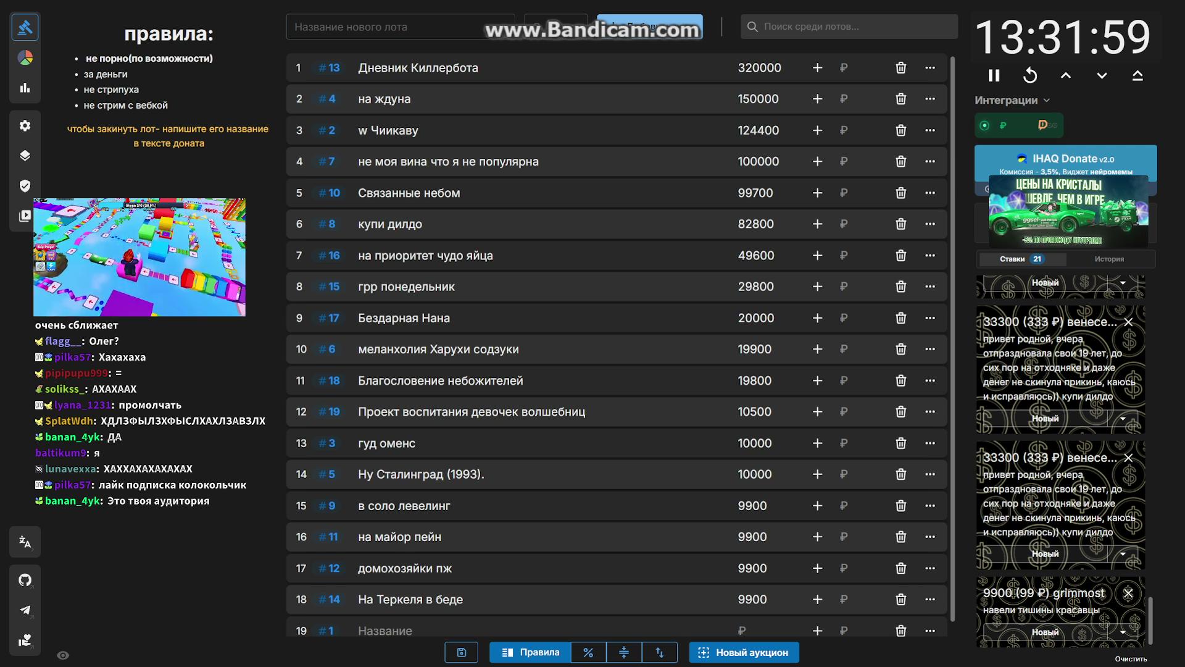Open the settings gear in sidebar

pyautogui.click(x=25, y=125)
